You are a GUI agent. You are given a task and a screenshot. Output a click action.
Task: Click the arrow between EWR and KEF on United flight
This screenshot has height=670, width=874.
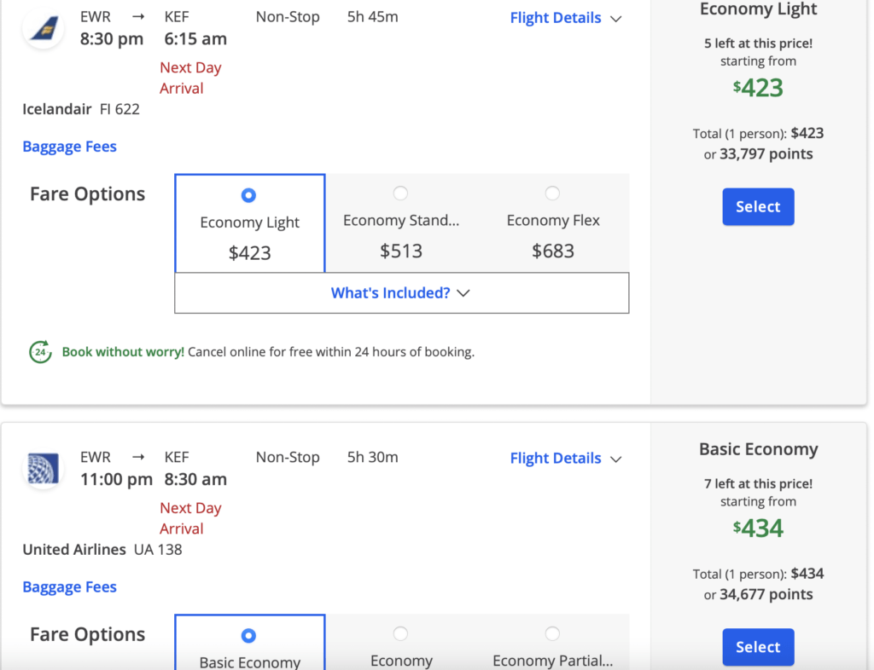(136, 456)
